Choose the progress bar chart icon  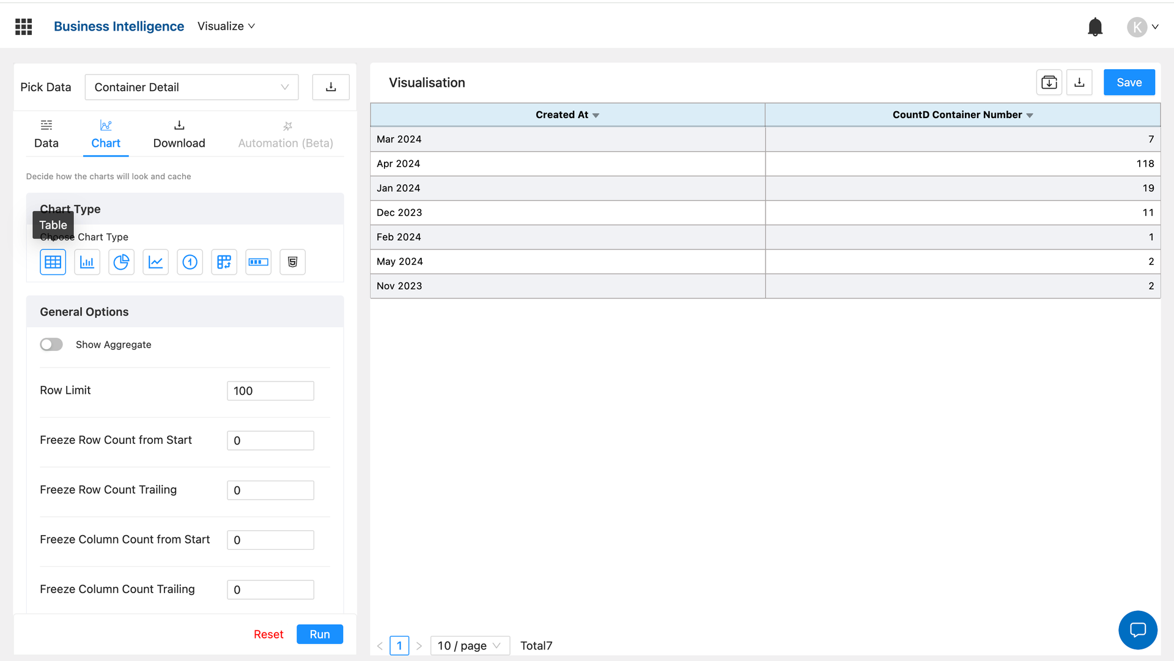pyautogui.click(x=259, y=262)
